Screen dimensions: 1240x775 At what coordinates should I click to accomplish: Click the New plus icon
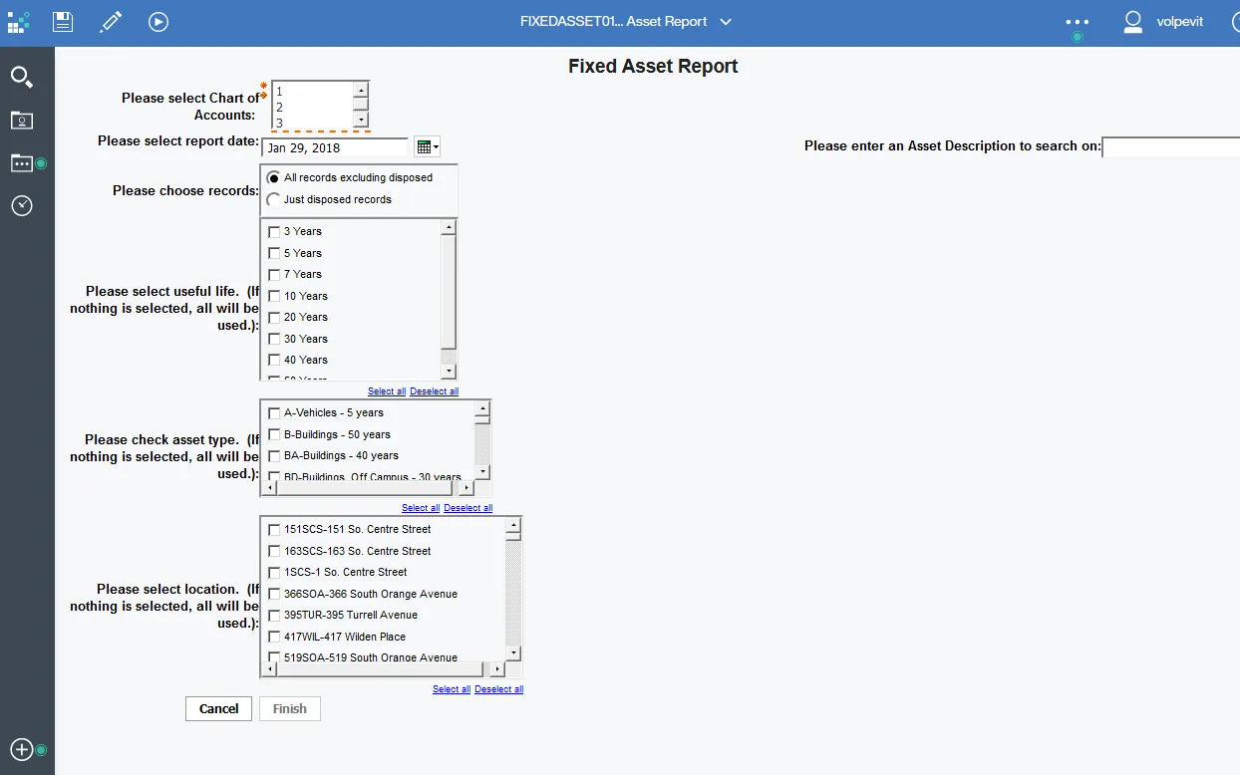22,749
